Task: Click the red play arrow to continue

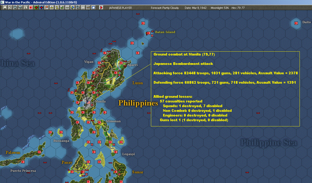Action: tap(101, 8)
